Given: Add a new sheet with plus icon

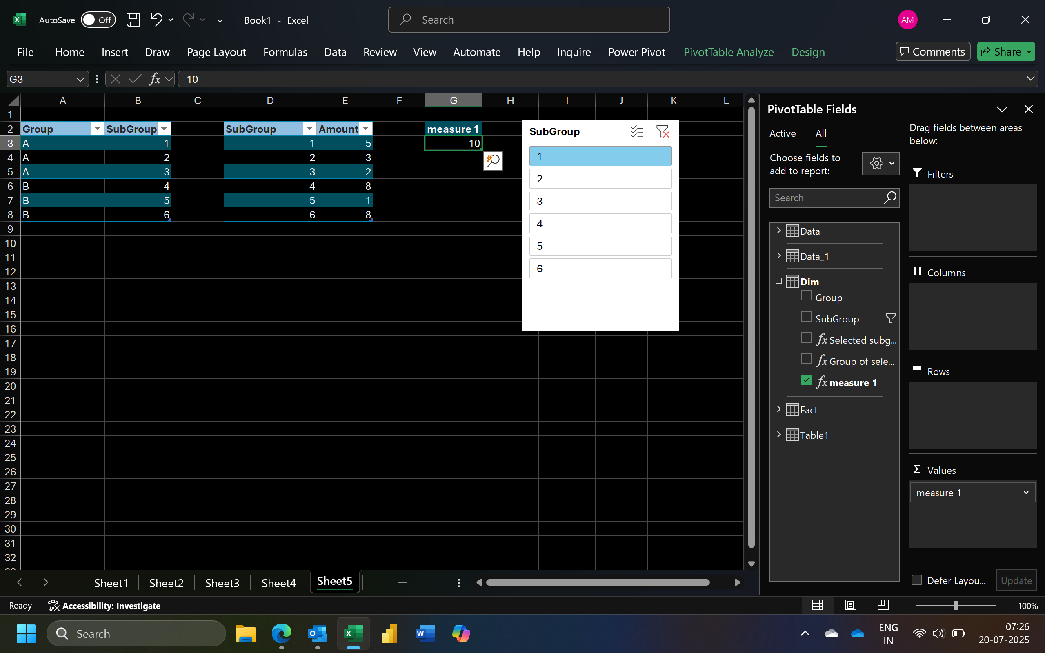Looking at the screenshot, I should 402,582.
